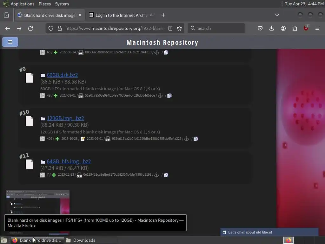325x244 pixels.
Task: Go back to the previous page
Action: tap(8, 28)
